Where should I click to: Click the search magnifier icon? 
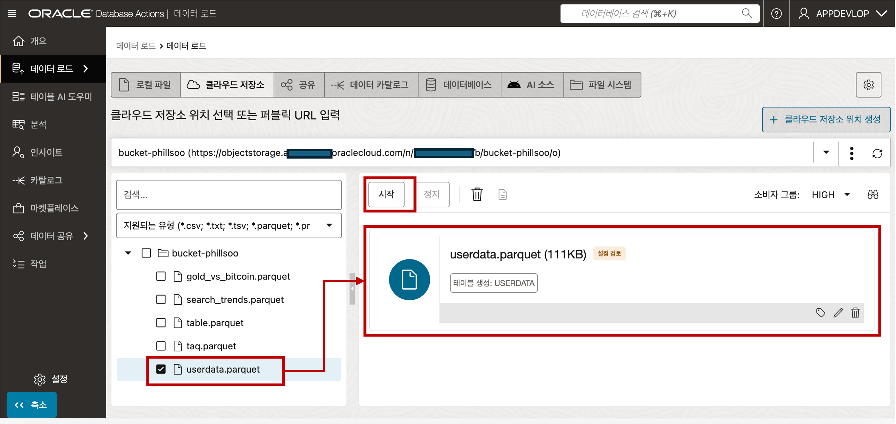(x=747, y=14)
